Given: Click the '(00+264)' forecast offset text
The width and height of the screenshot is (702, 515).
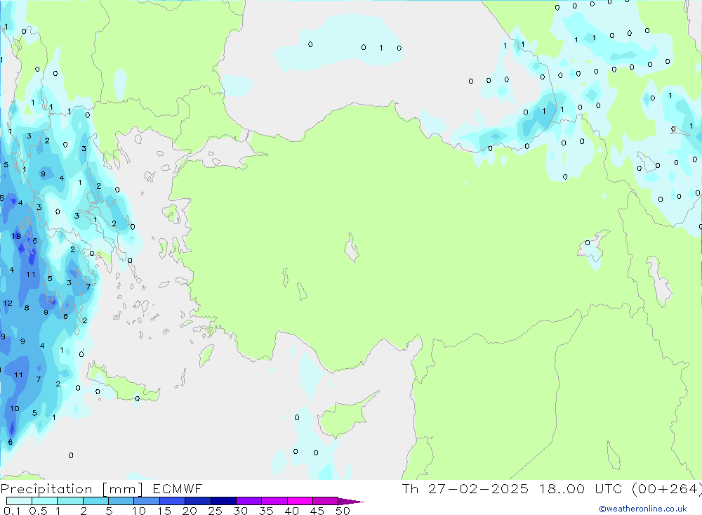Looking at the screenshot, I should (x=667, y=489).
